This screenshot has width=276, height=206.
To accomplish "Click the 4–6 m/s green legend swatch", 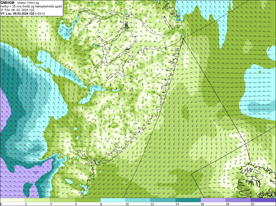I will coord(63,200).
